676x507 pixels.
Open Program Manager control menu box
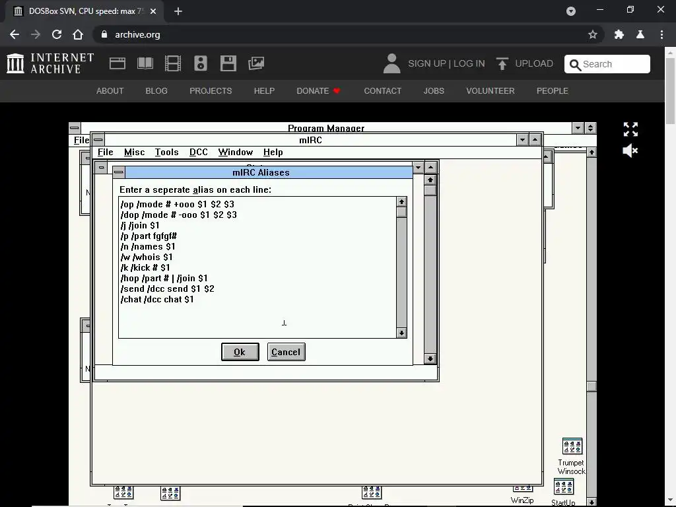tap(75, 128)
